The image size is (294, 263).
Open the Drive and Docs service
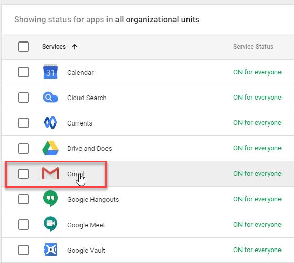[x=89, y=149]
